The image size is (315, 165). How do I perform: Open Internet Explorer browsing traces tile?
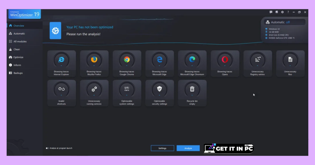point(62,64)
